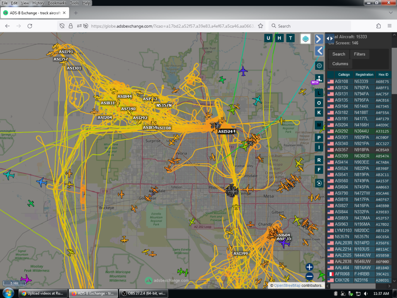This screenshot has height=298, width=397.
Task: Switch to Chrome Upload videos taskbar window
Action: coord(43,293)
